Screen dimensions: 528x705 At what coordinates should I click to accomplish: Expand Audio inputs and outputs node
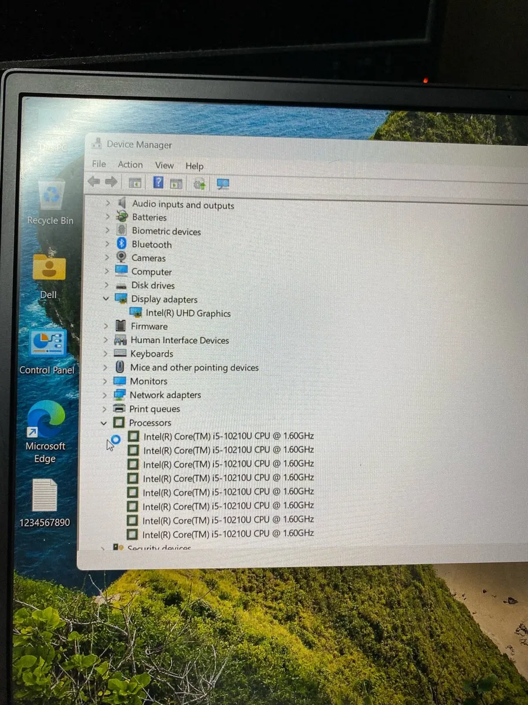coord(107,203)
